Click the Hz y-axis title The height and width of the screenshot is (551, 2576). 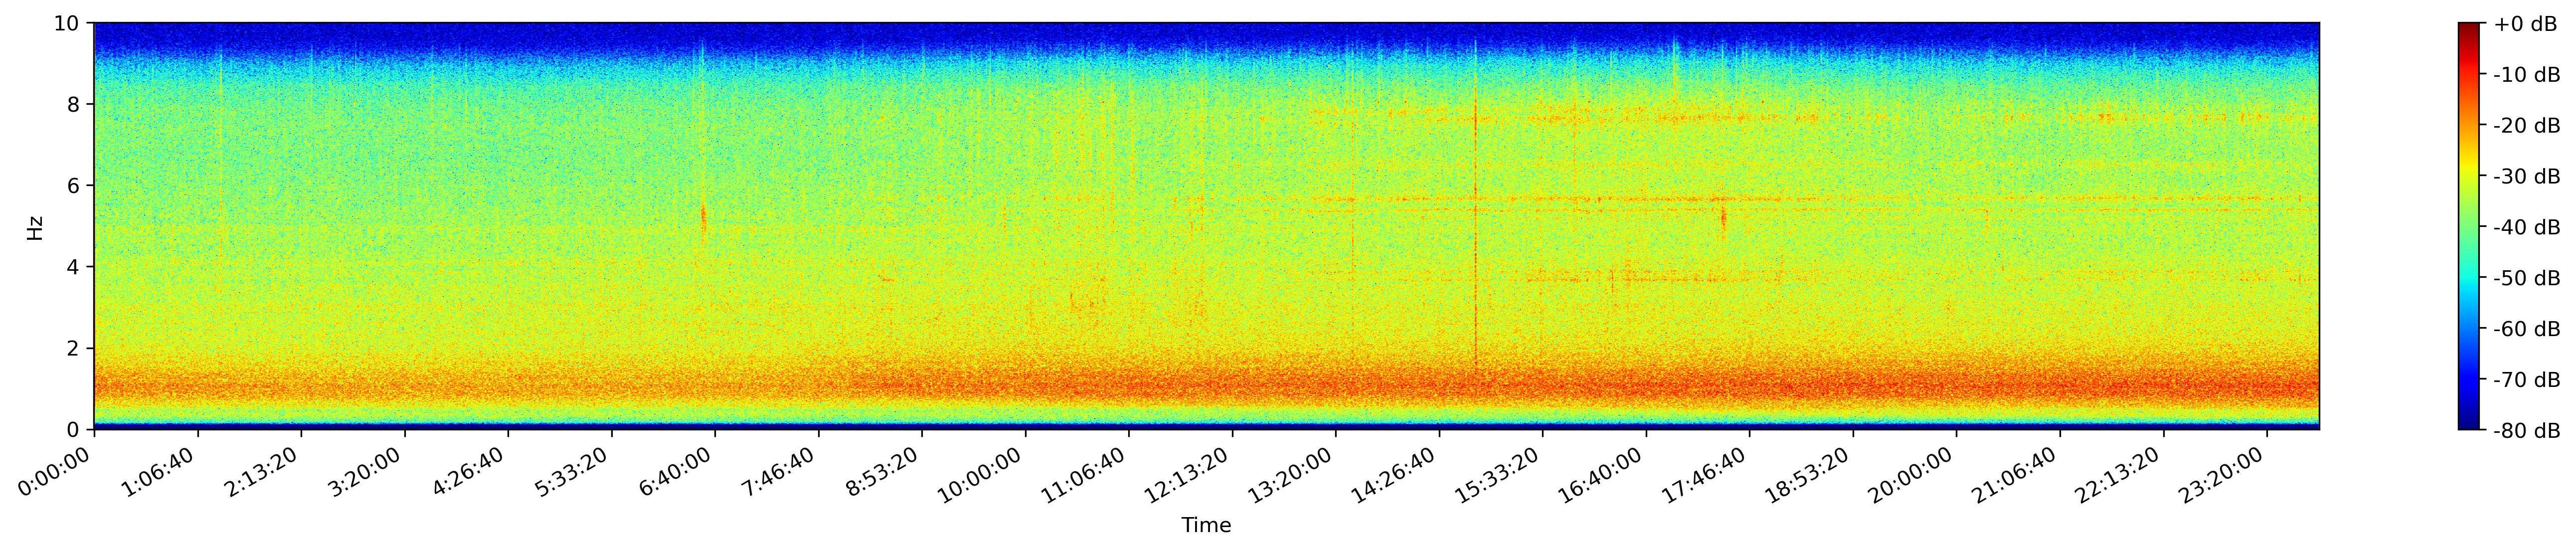36,227
